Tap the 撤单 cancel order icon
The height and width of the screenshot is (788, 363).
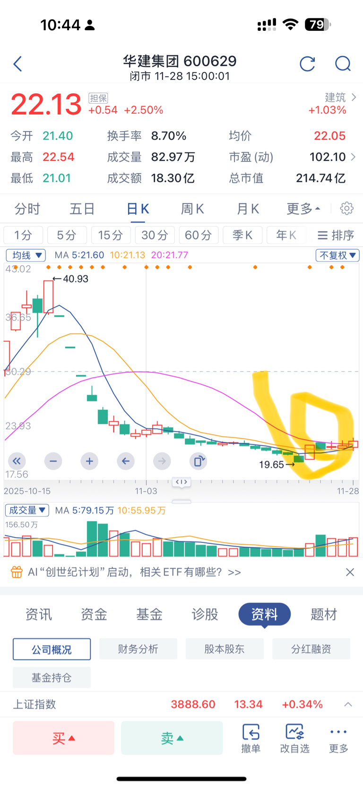[251, 737]
